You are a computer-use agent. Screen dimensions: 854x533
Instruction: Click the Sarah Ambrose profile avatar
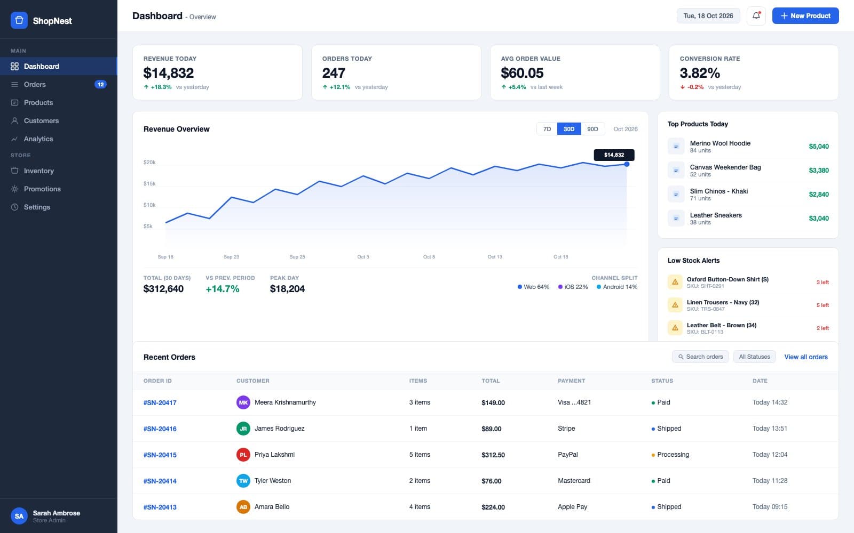(19, 516)
